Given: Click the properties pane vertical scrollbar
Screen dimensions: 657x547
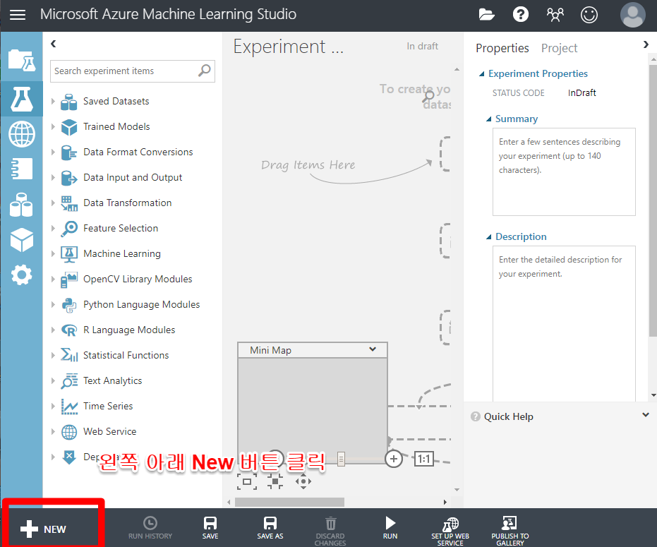Looking at the screenshot, I should (x=653, y=200).
